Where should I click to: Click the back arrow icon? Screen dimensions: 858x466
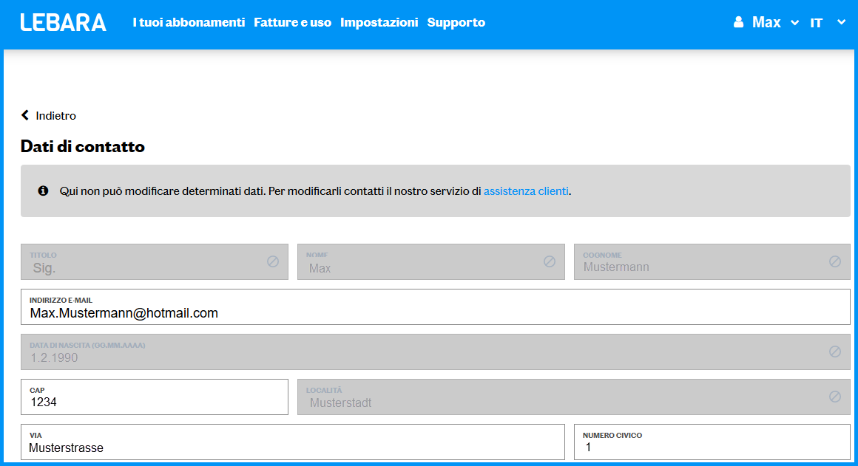pyautogui.click(x=25, y=115)
